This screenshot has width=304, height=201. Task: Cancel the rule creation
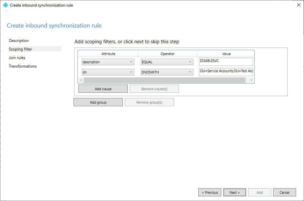(284, 192)
